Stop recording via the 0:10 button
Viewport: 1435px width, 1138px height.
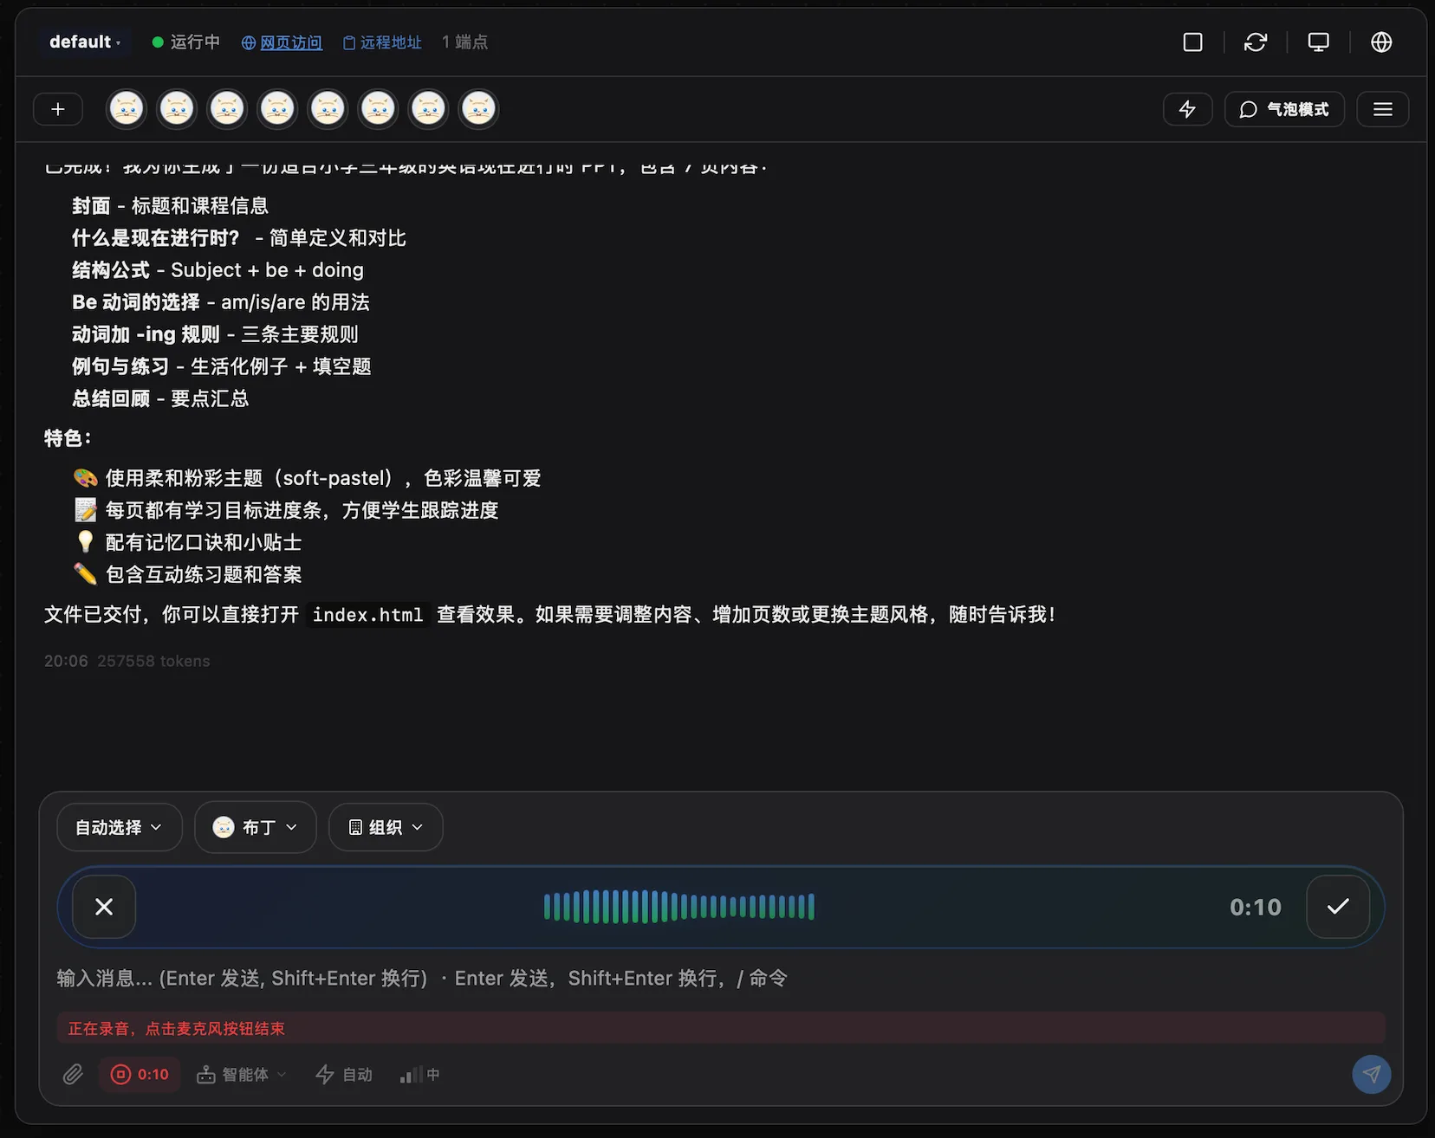[140, 1075]
